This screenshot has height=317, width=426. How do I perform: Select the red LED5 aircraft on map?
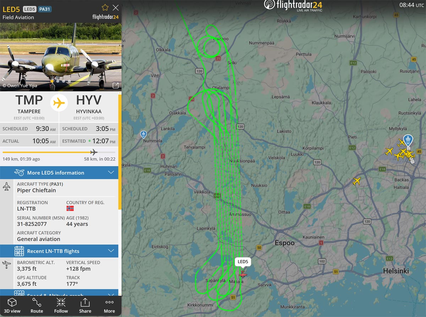[x=242, y=274]
